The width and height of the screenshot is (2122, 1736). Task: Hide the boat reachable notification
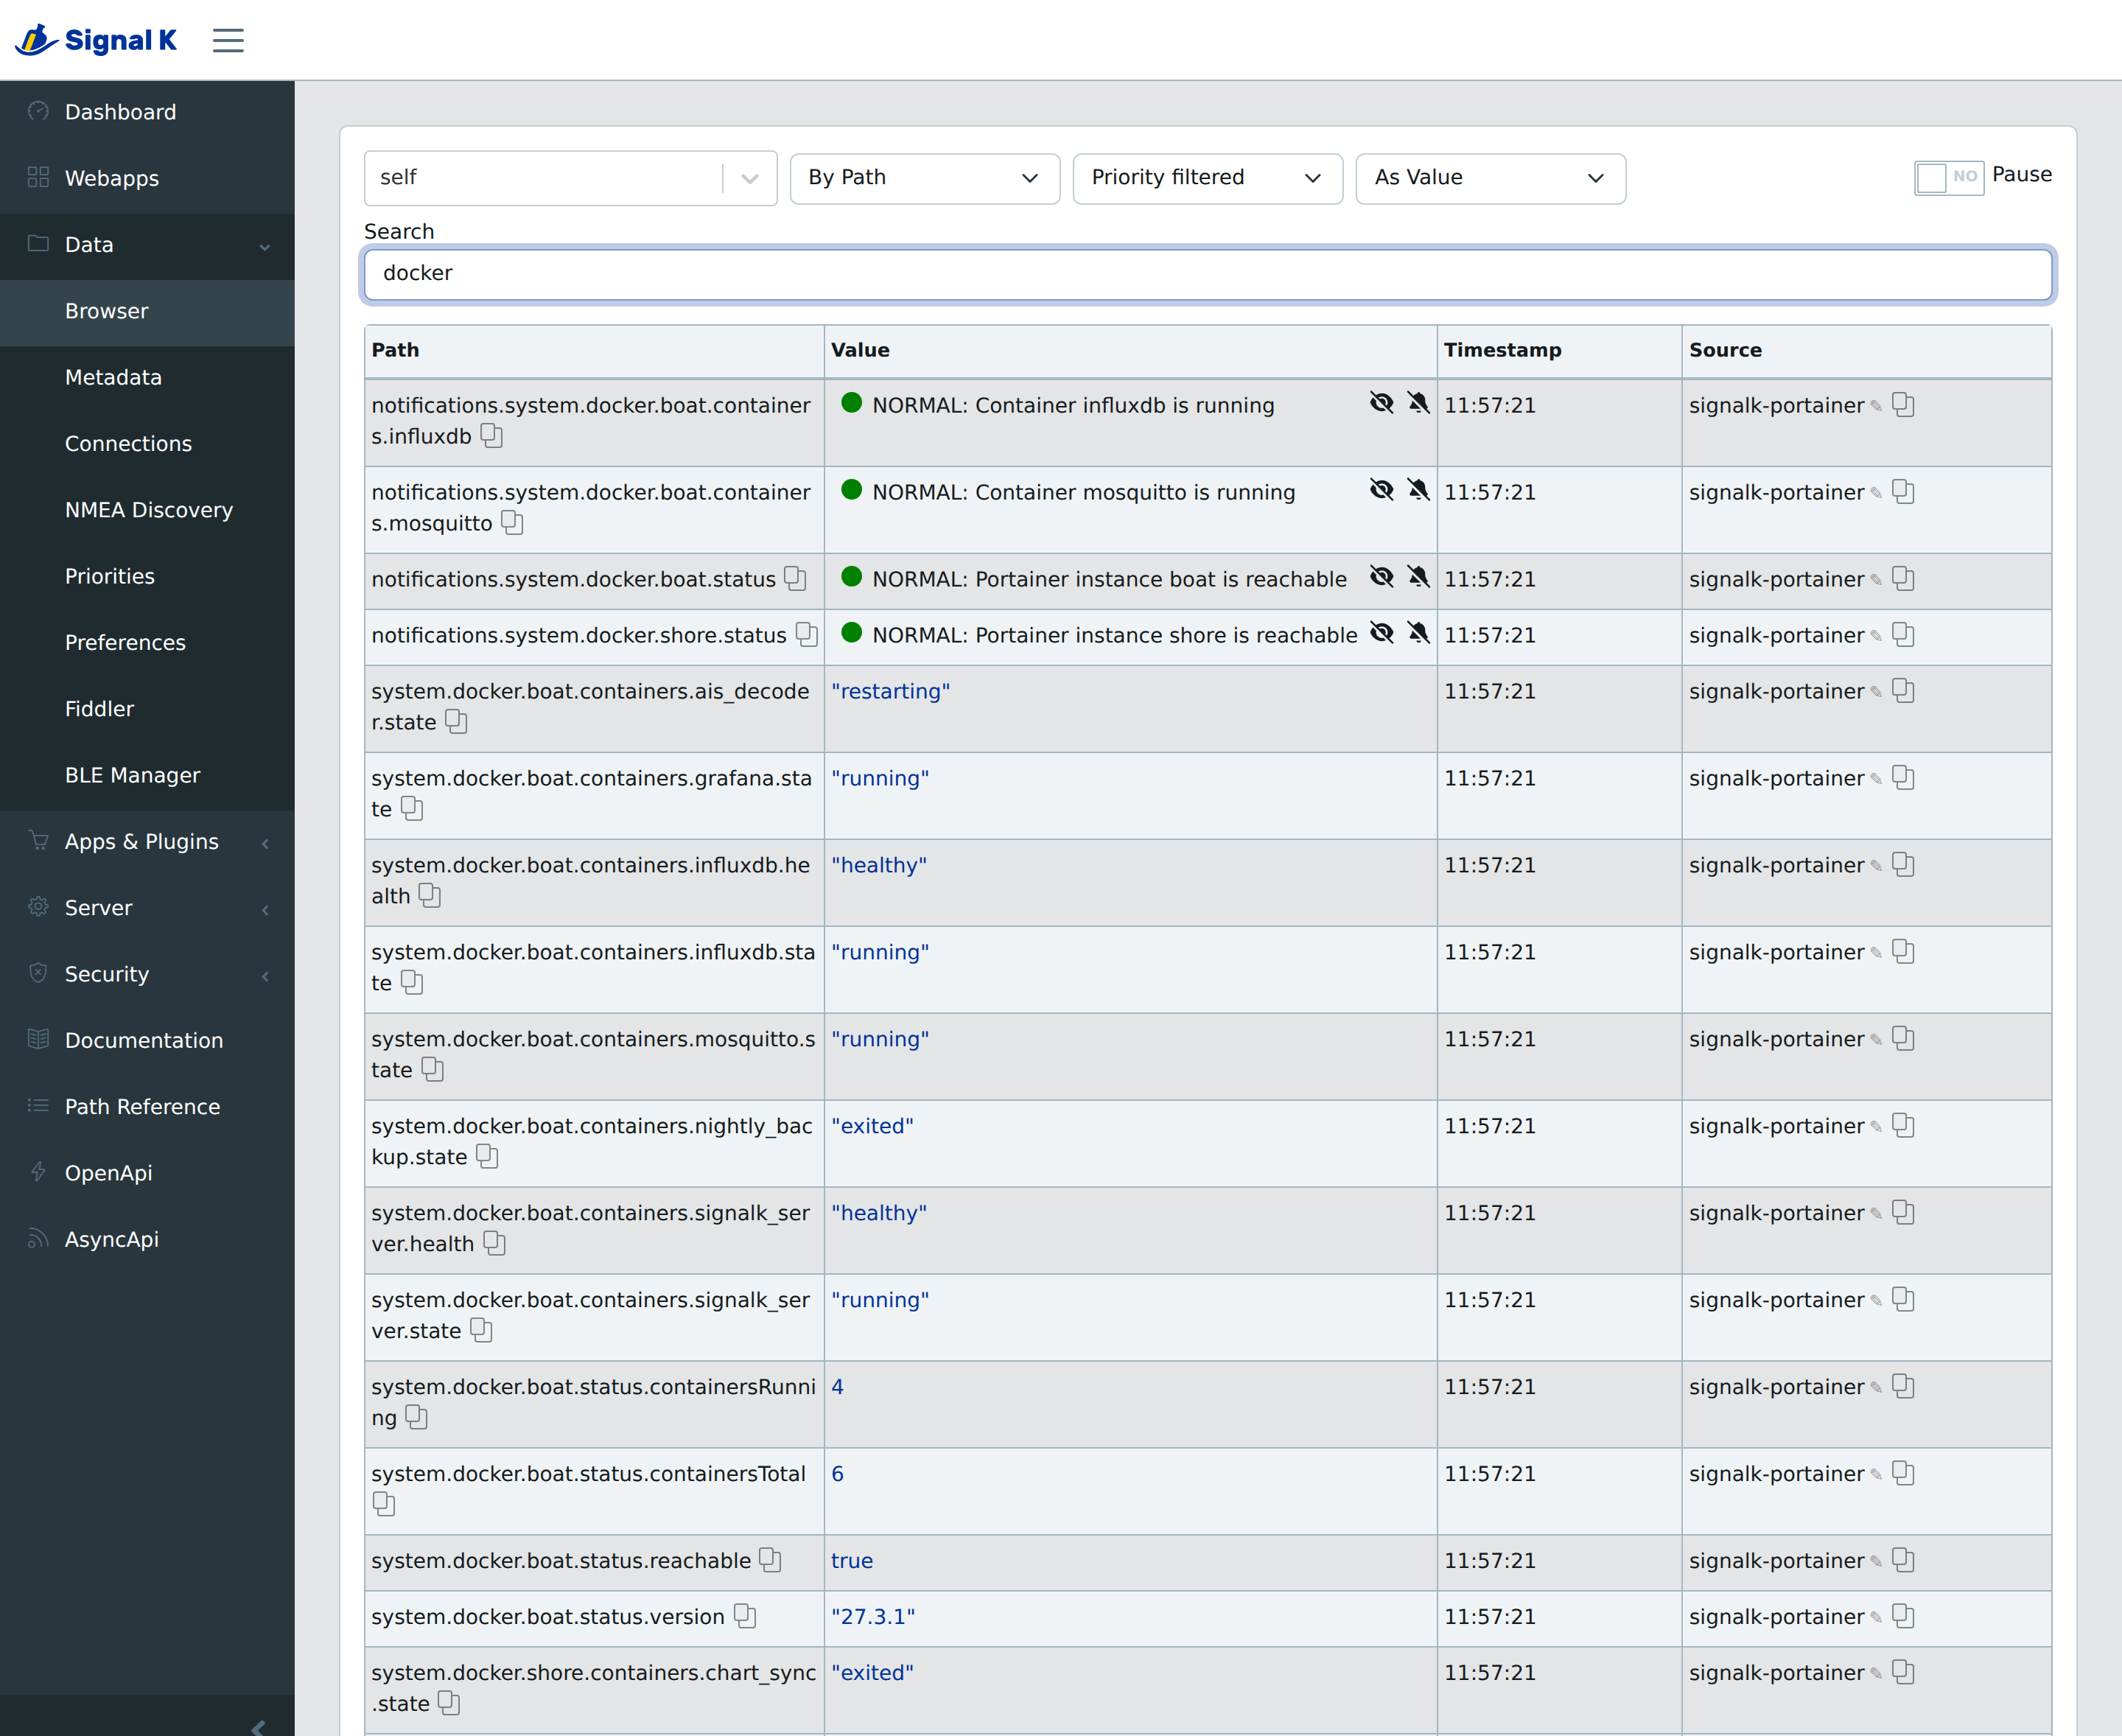1382,577
